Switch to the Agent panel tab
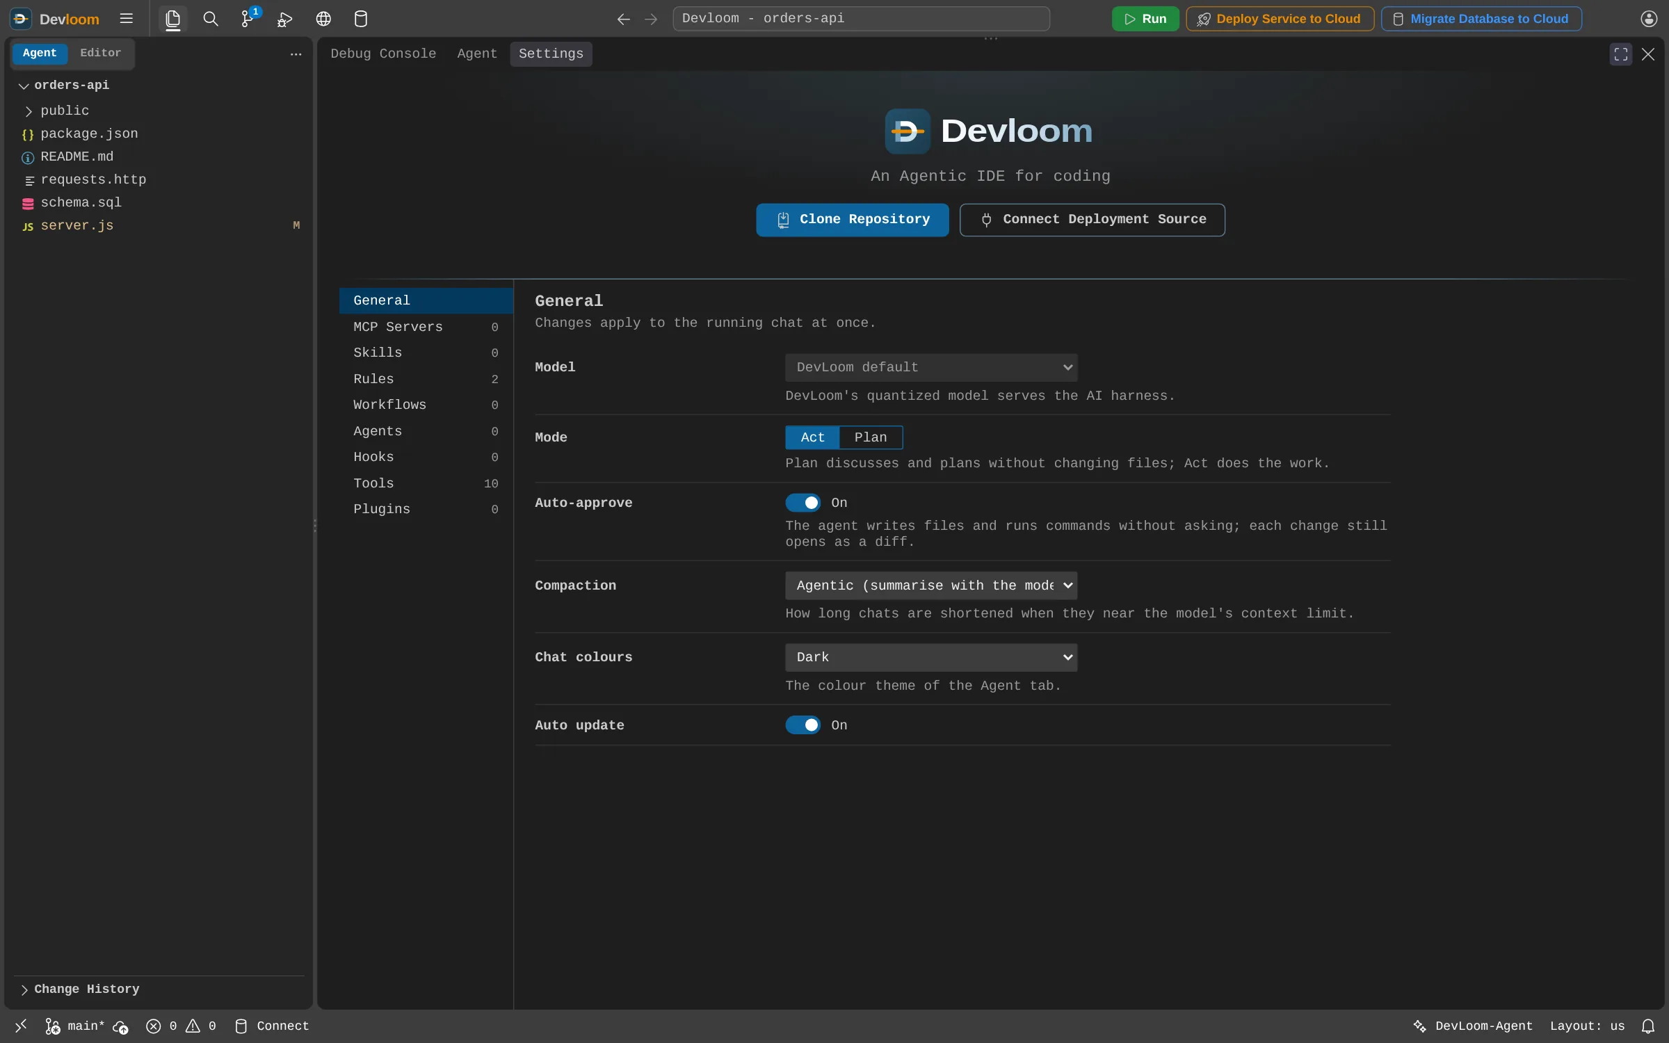The width and height of the screenshot is (1669, 1043). pos(477,54)
